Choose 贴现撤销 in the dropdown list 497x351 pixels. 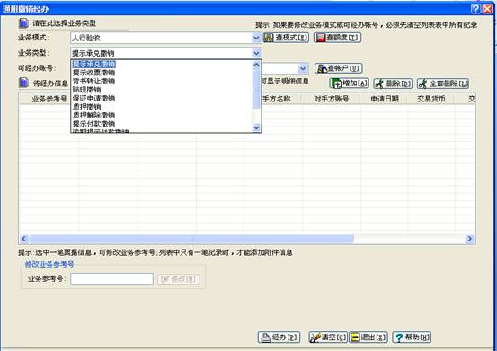coord(86,90)
